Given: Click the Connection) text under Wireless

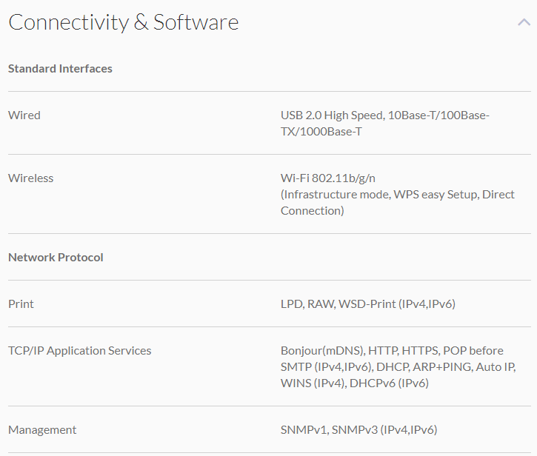Looking at the screenshot, I should pos(312,211).
